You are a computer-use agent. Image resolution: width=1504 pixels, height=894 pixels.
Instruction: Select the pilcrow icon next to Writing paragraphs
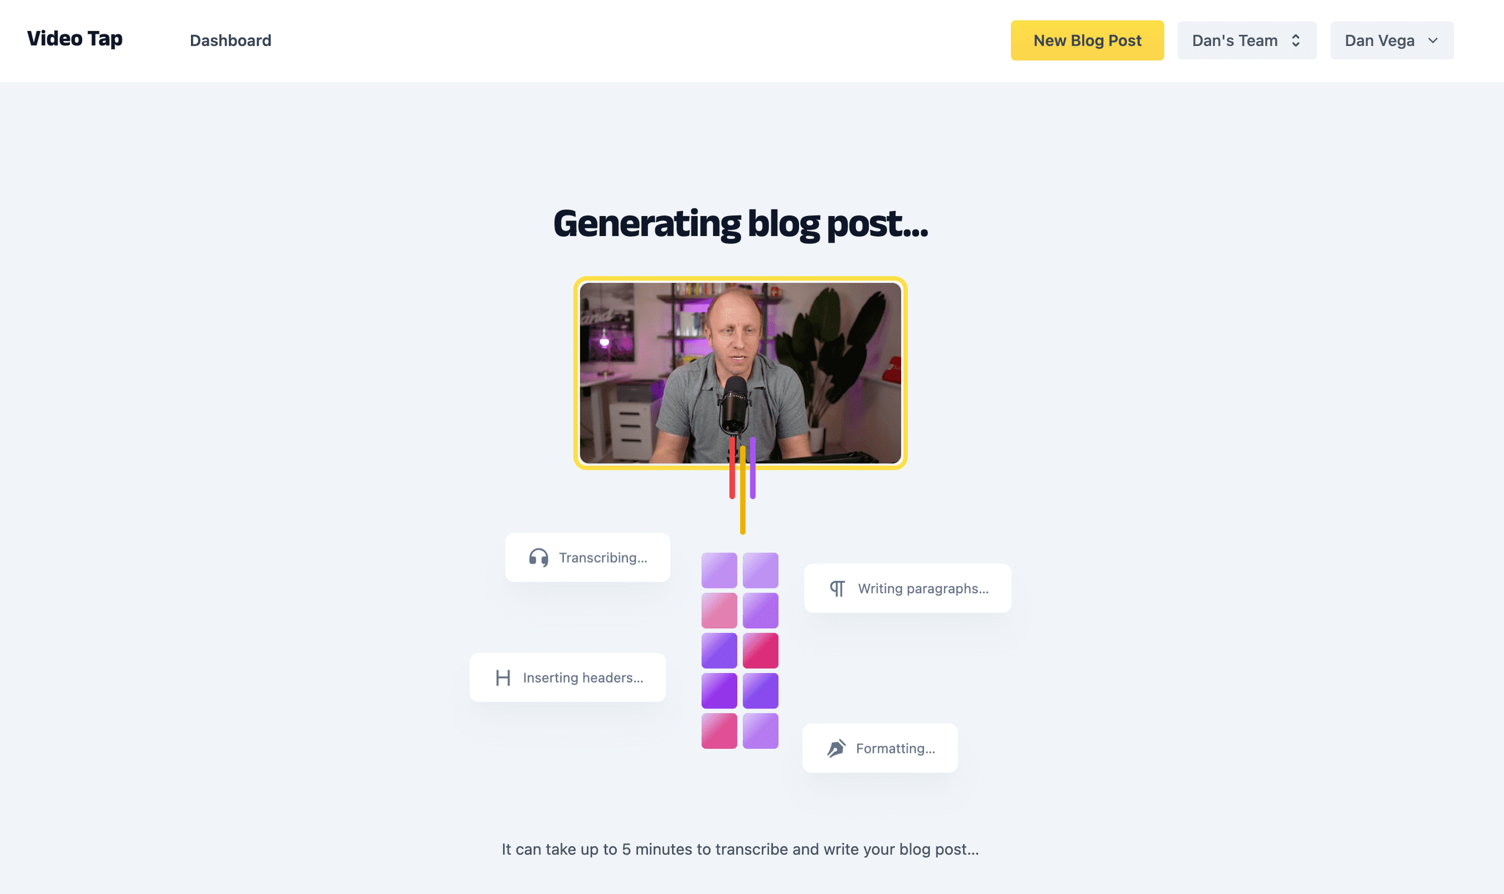click(837, 588)
